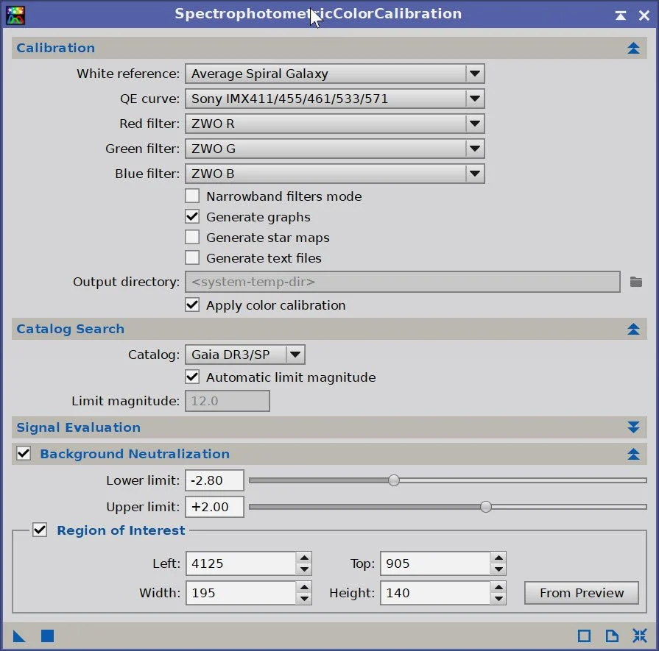The height and width of the screenshot is (651, 659).
Task: Decrease the Height value with down arrow
Action: pyautogui.click(x=498, y=599)
